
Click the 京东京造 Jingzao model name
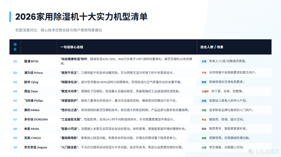(36, 147)
